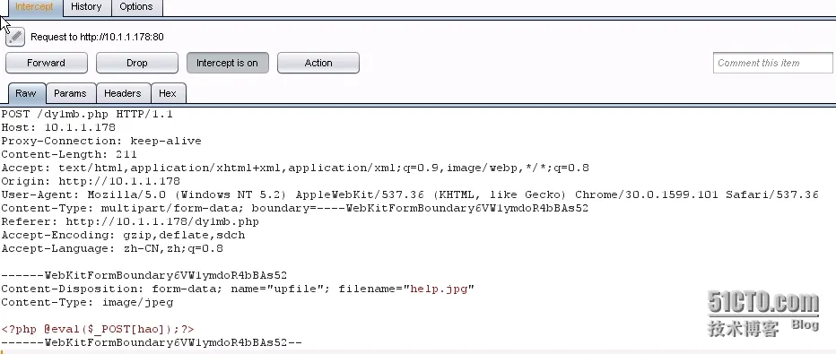Screen dimensions: 836x354
Task: Open the Options tab
Action: (136, 7)
